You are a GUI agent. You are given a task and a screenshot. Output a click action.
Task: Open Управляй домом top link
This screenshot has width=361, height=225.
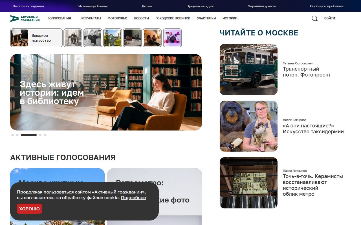coord(262,6)
